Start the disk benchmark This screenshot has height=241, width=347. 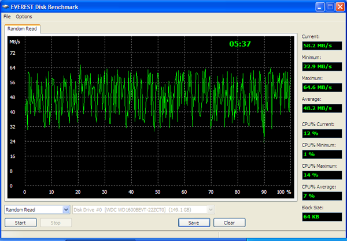[20, 223]
